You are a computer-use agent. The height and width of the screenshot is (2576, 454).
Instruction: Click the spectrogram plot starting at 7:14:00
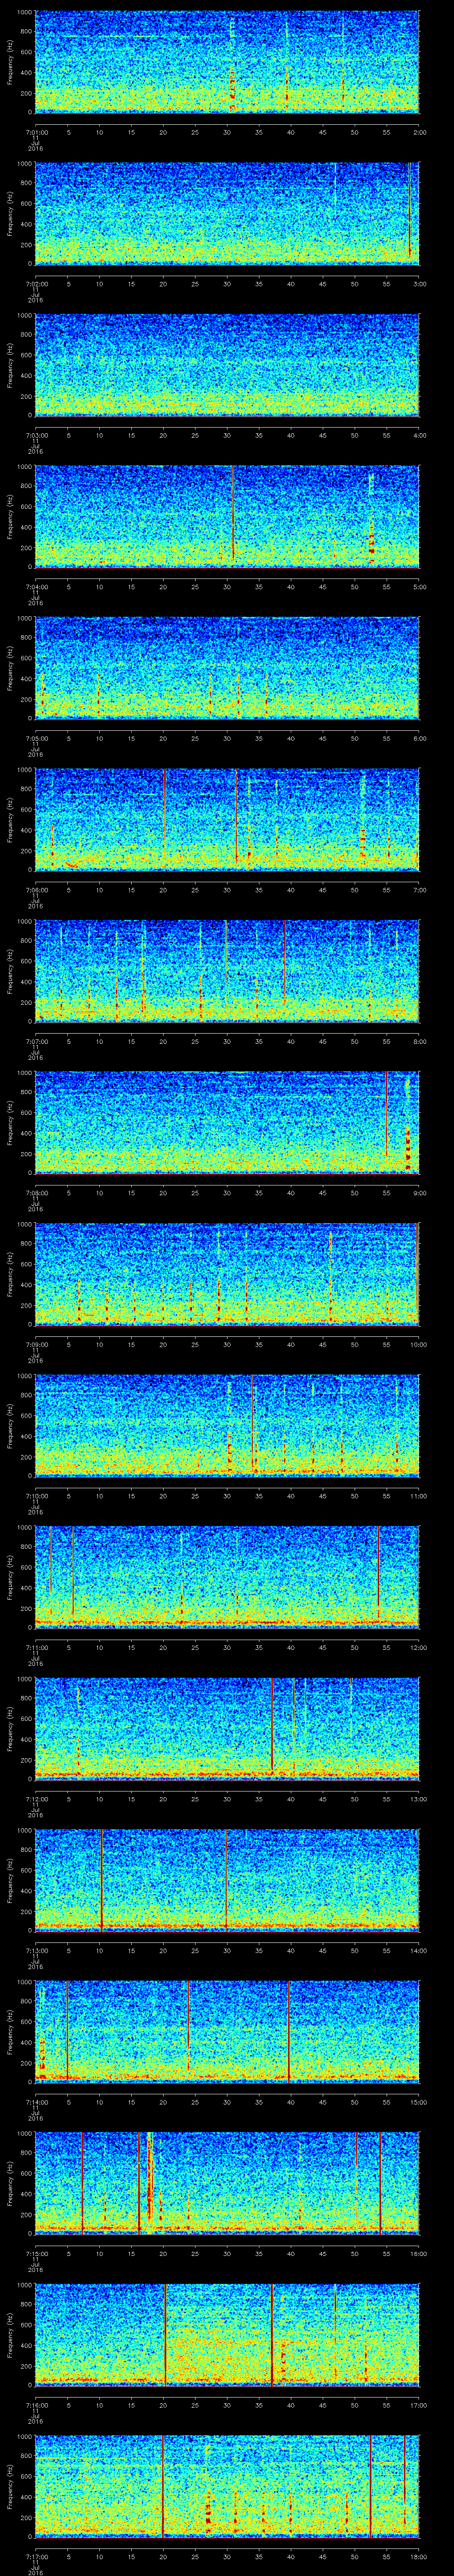coord(227,2032)
